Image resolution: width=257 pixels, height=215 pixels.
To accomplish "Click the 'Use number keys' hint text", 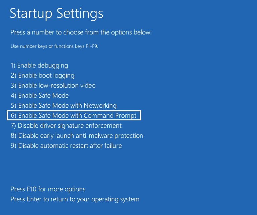I will click(x=54, y=46).
